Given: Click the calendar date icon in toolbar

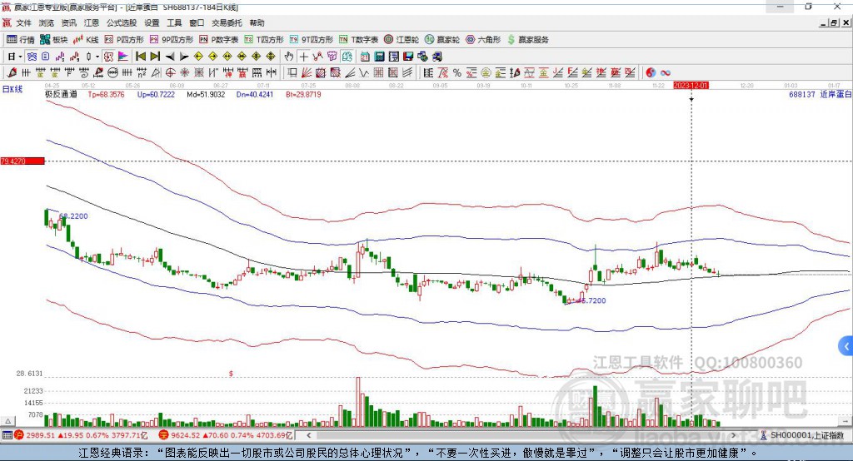Looking at the screenshot, I should coord(365,57).
